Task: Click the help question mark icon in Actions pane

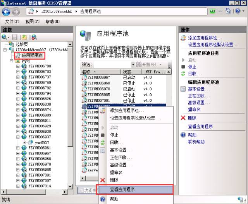Action: pyautogui.click(x=183, y=135)
